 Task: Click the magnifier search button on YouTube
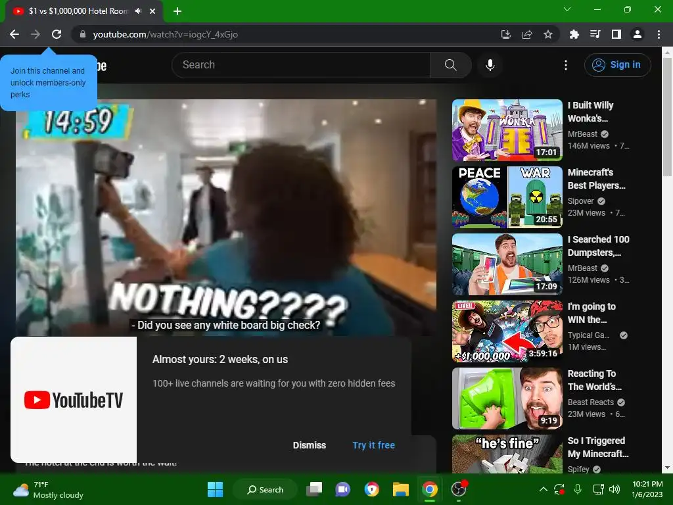(x=451, y=65)
